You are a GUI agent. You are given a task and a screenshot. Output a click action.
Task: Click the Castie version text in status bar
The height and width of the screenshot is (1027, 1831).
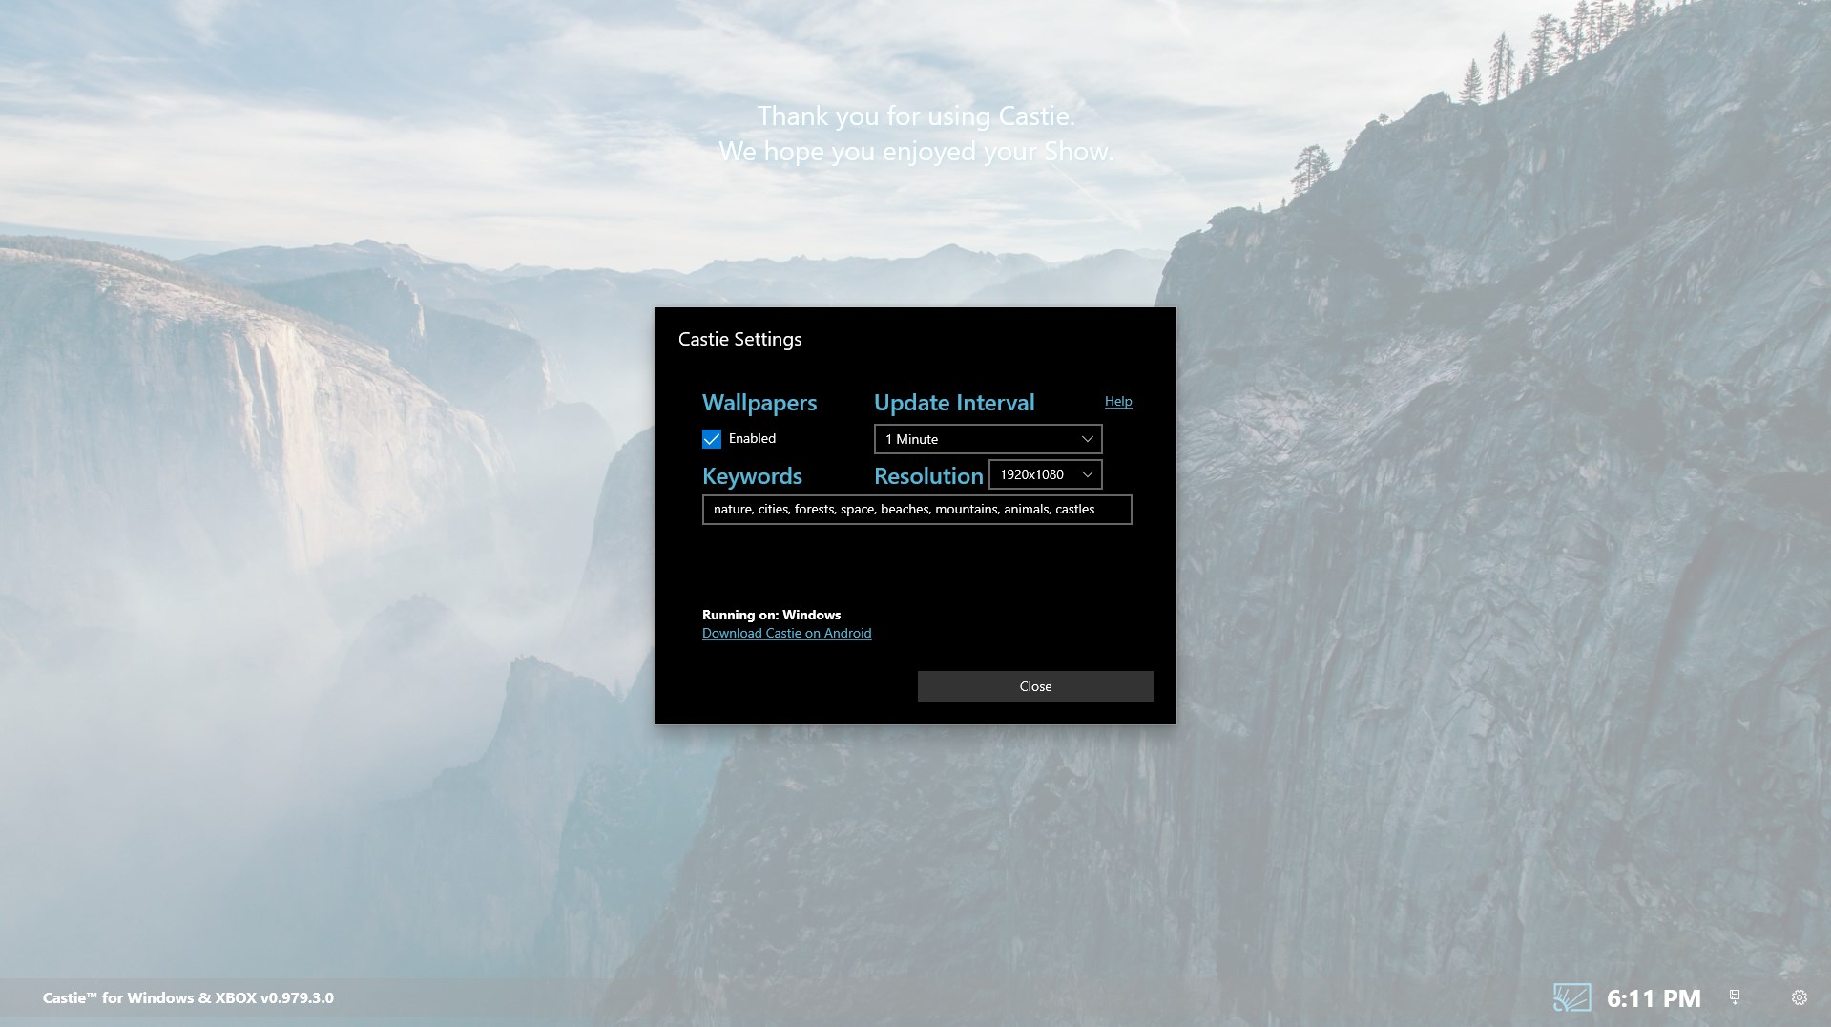[x=188, y=997]
